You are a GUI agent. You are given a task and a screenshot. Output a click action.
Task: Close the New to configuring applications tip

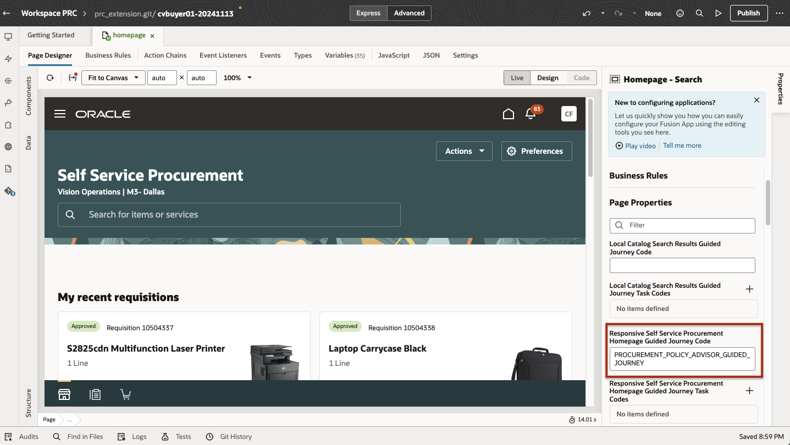point(756,101)
